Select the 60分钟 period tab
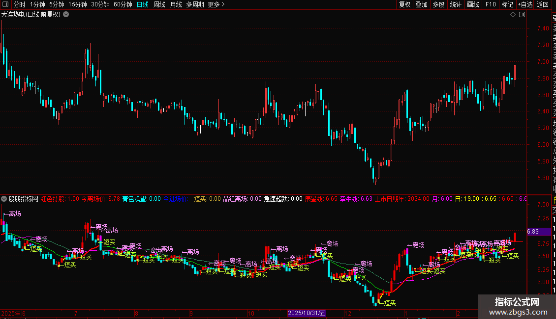 pos(123,4)
